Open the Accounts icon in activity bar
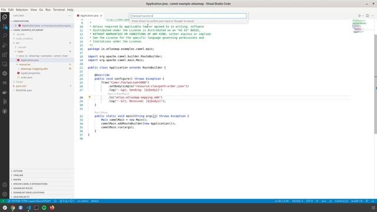This screenshot has height=212, width=377. pyautogui.click(x=5, y=185)
